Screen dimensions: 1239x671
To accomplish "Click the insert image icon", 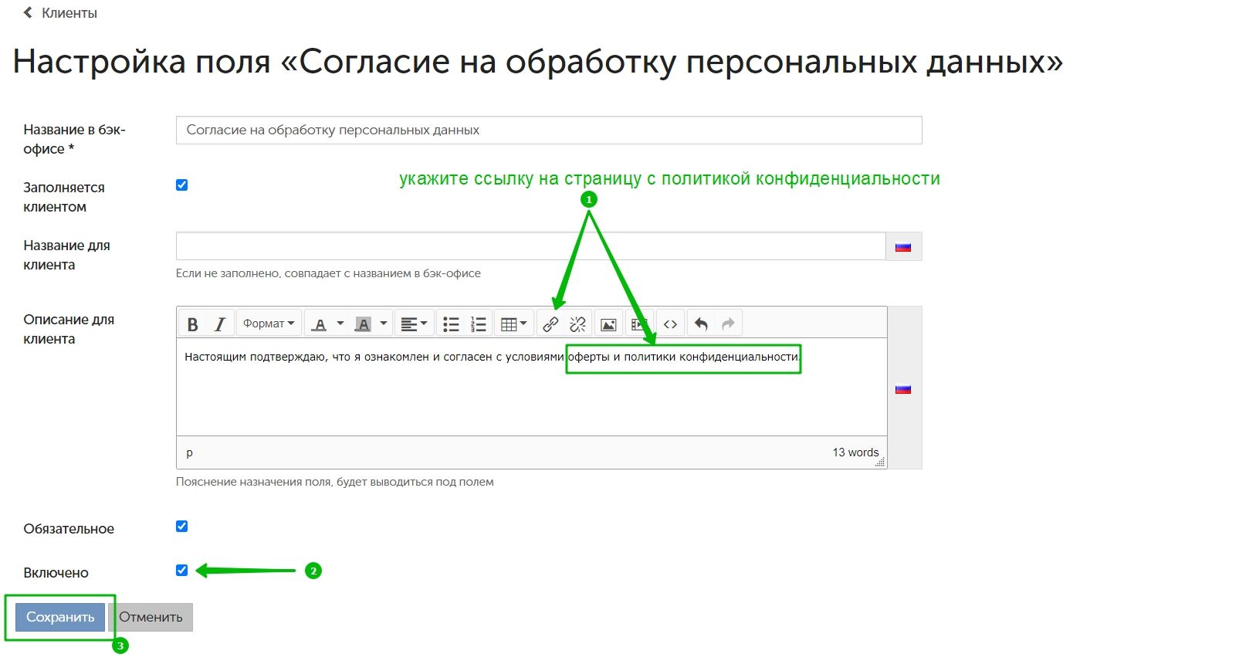I will point(608,324).
